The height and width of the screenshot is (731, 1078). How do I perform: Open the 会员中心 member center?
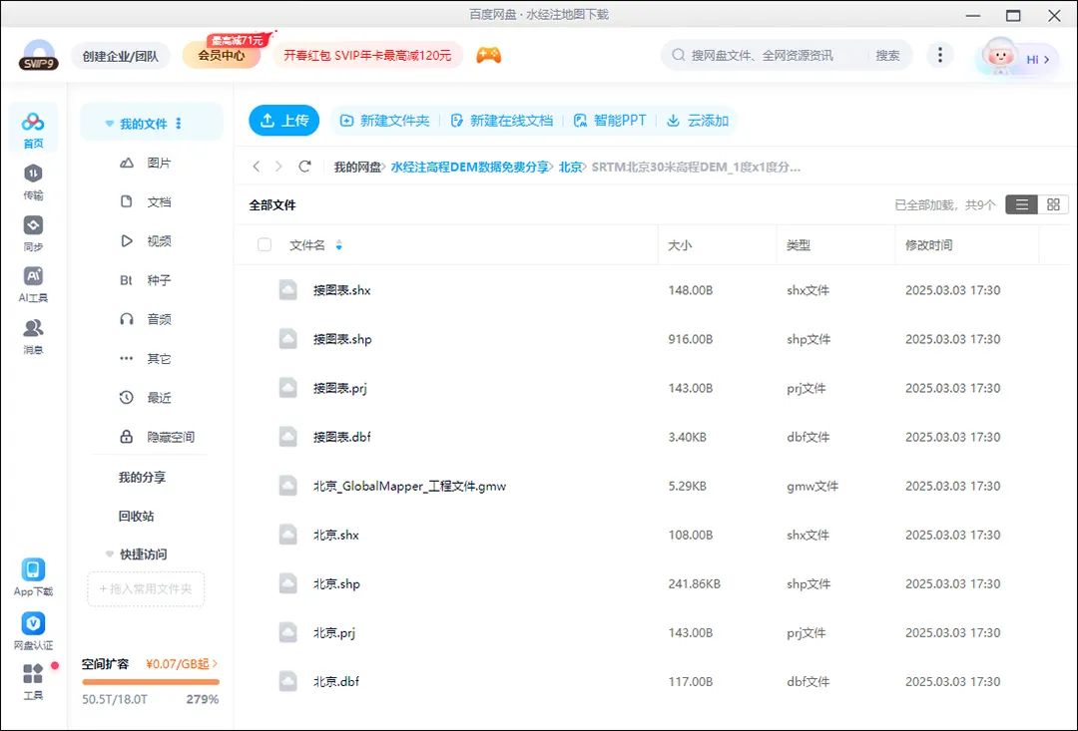pos(222,56)
